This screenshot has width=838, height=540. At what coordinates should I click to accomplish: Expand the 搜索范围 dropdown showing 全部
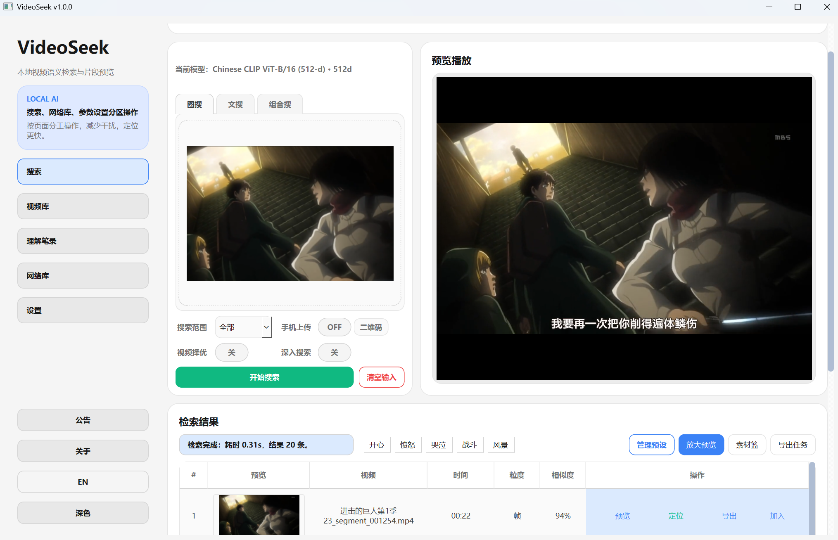click(243, 327)
